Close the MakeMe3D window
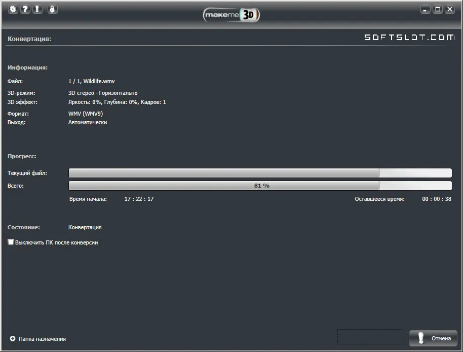 [x=450, y=10]
